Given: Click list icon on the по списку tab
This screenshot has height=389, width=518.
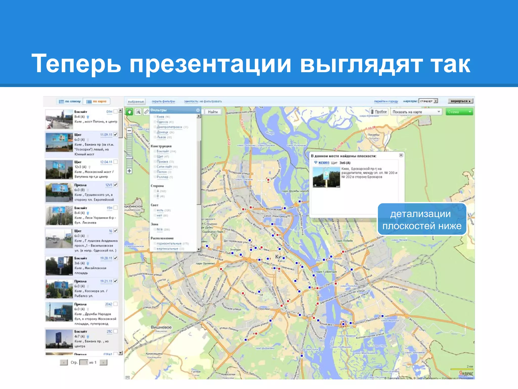Looking at the screenshot, I should coord(61,102).
